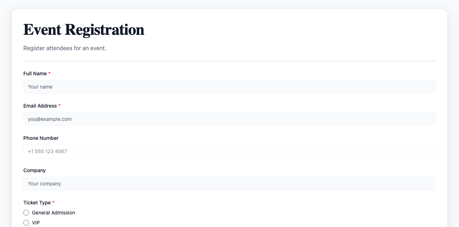This screenshot has width=459, height=227.
Task: Click the Ticket Type group label
Action: 37,203
